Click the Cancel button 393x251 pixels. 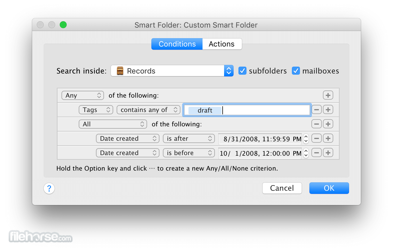(x=282, y=188)
